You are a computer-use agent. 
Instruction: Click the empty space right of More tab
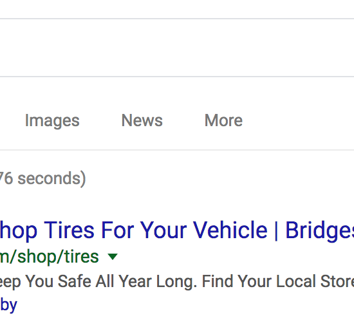(x=298, y=120)
